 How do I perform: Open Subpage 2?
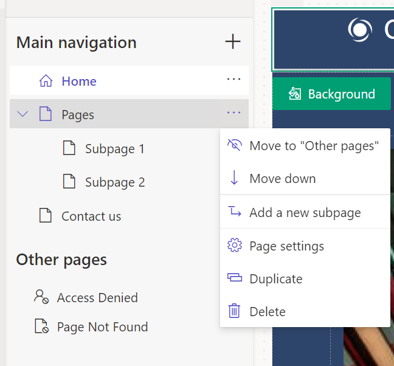[x=115, y=182]
